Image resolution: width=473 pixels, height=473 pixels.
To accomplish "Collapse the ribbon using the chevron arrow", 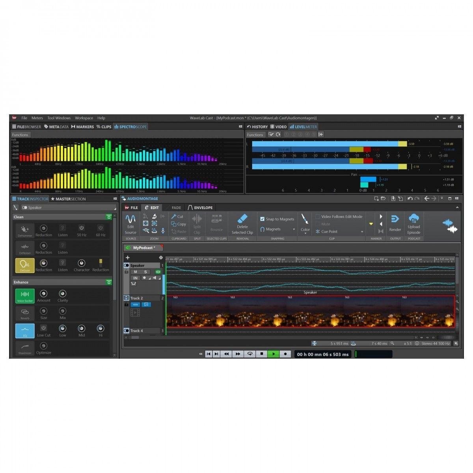I will pos(457,207).
